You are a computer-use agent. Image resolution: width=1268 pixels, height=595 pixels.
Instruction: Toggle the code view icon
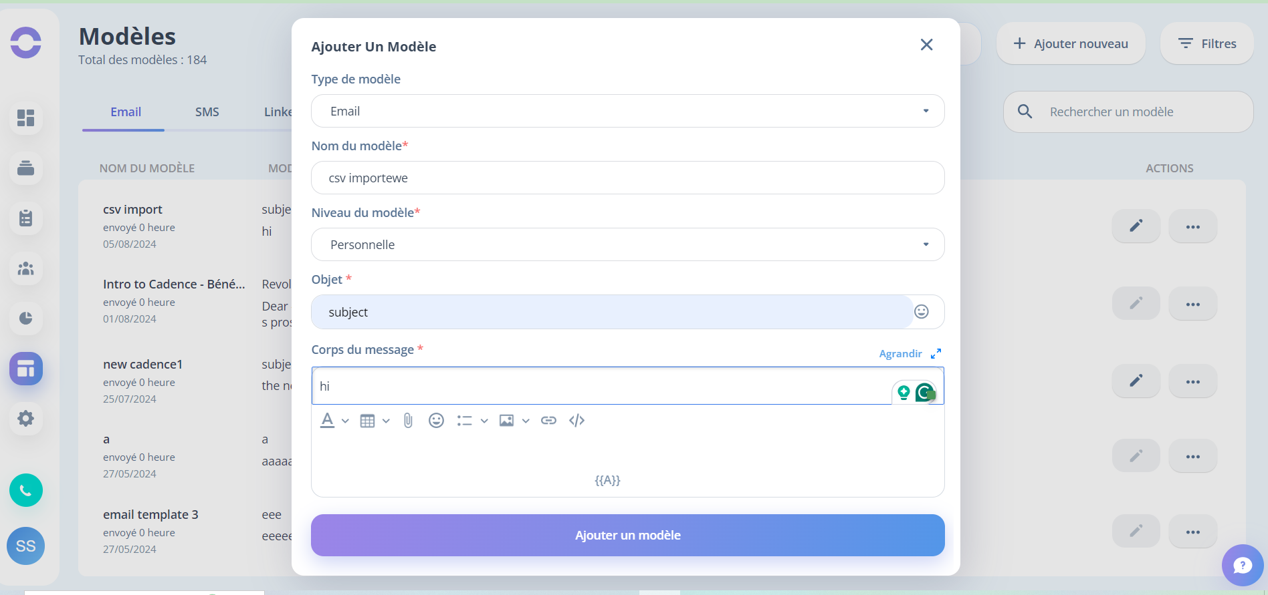576,420
